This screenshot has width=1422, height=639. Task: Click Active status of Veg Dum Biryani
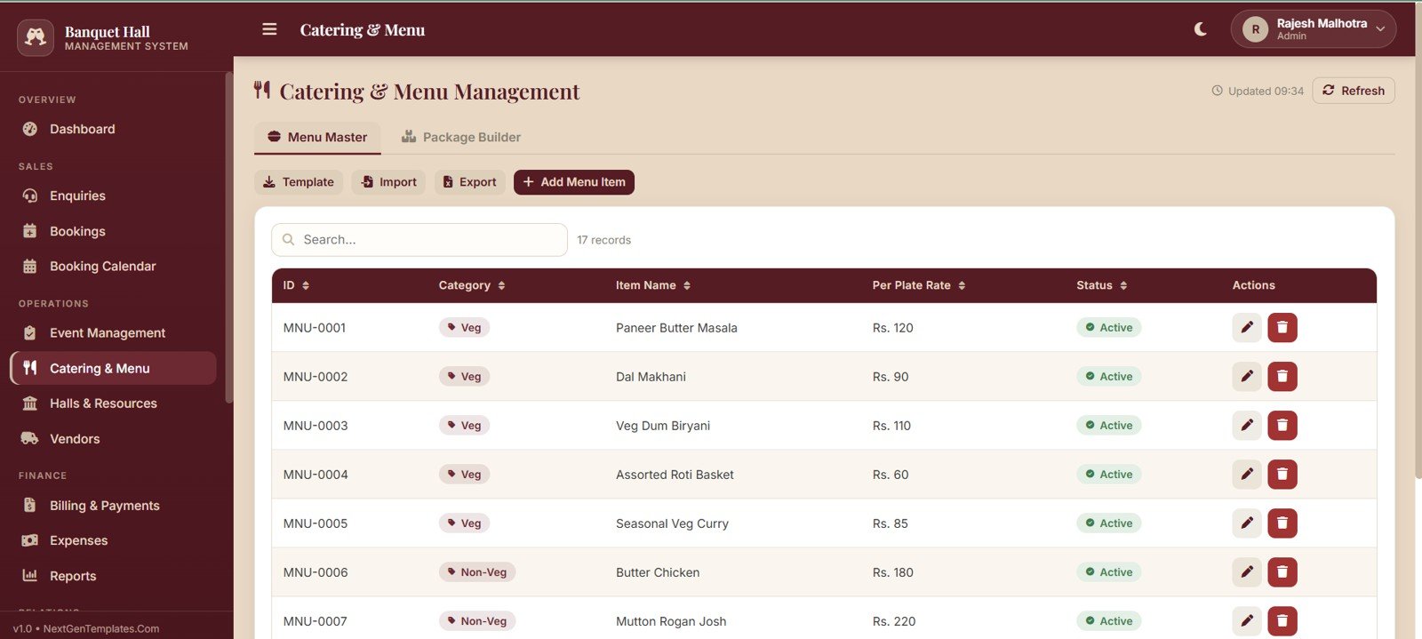(x=1108, y=426)
